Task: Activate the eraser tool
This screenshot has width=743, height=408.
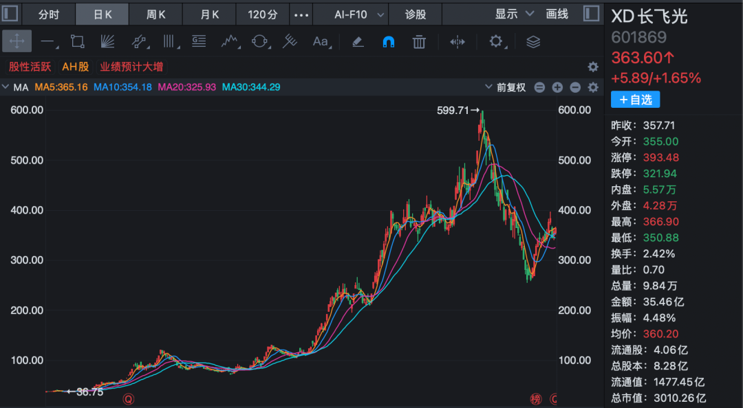Action: [358, 42]
